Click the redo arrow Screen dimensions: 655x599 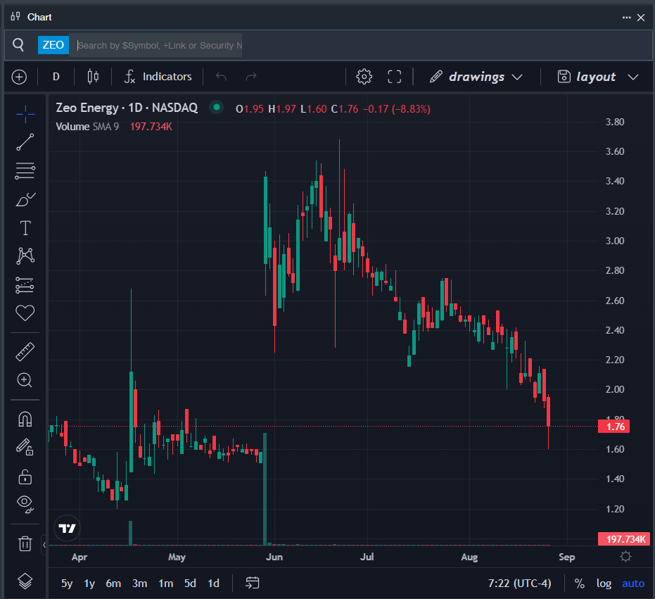pyautogui.click(x=251, y=77)
